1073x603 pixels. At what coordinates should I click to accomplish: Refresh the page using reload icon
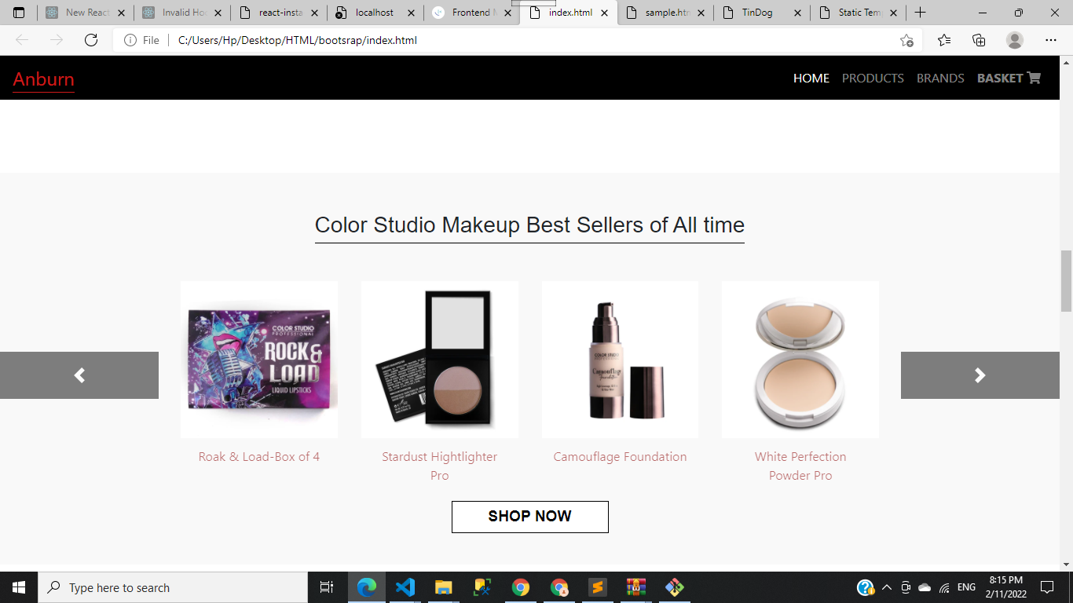click(x=91, y=40)
